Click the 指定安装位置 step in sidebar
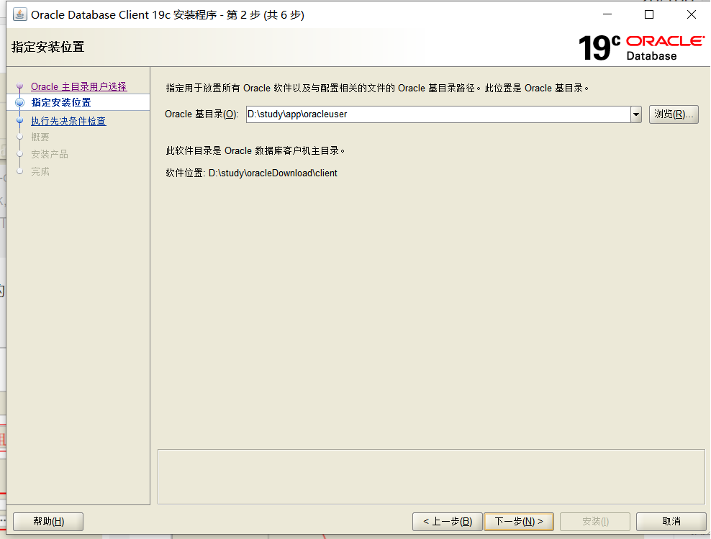The height and width of the screenshot is (539, 711). 60,102
